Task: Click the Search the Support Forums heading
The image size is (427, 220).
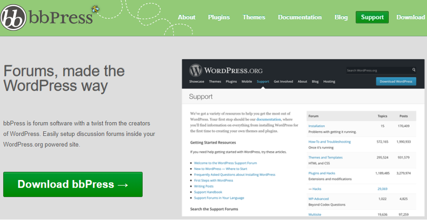Action: click(214, 209)
